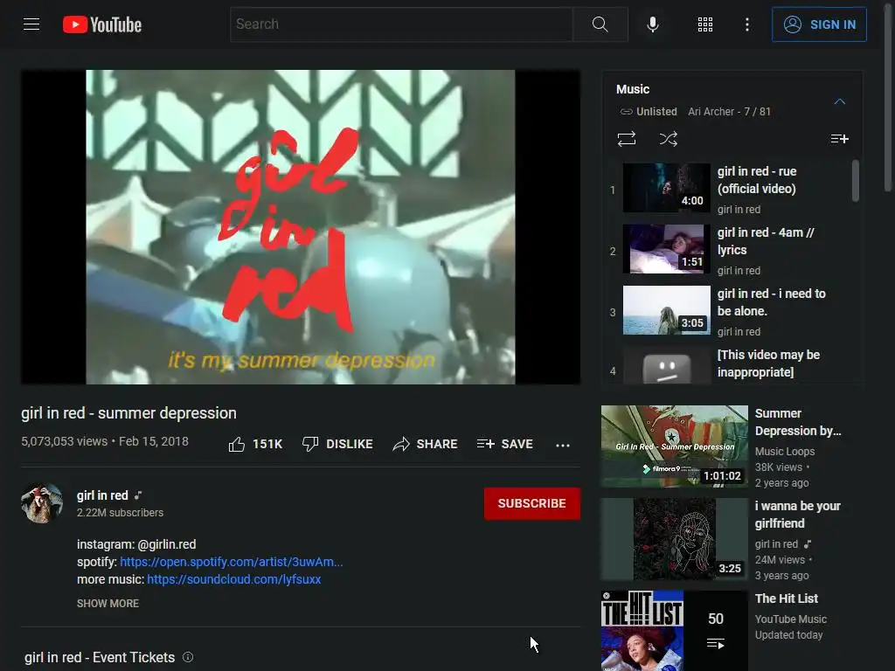Image resolution: width=895 pixels, height=671 pixels.
Task: Start voice search with microphone icon
Action: click(653, 24)
